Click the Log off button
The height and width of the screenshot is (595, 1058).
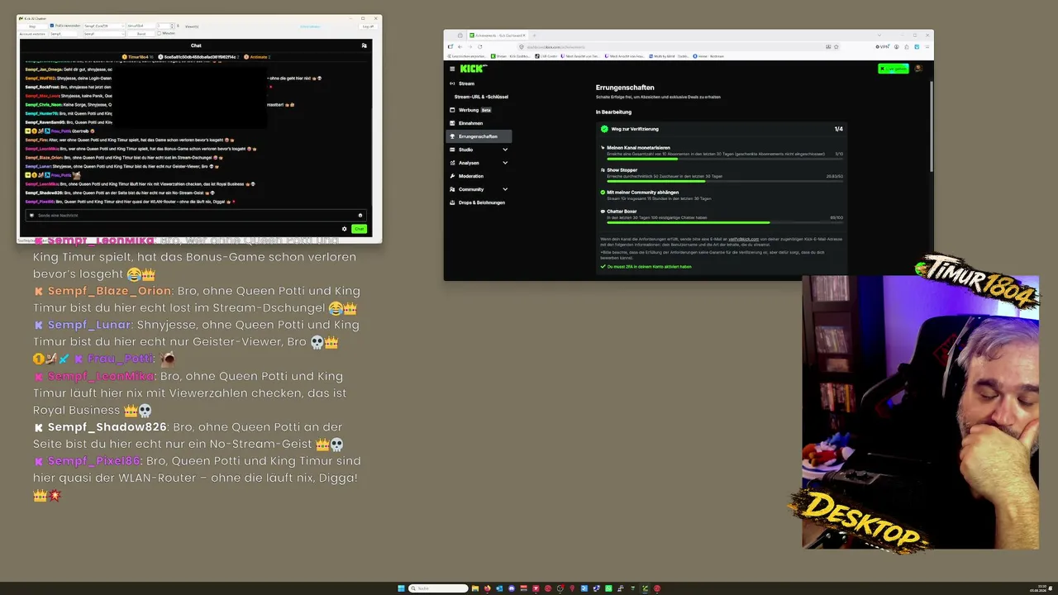pos(368,26)
